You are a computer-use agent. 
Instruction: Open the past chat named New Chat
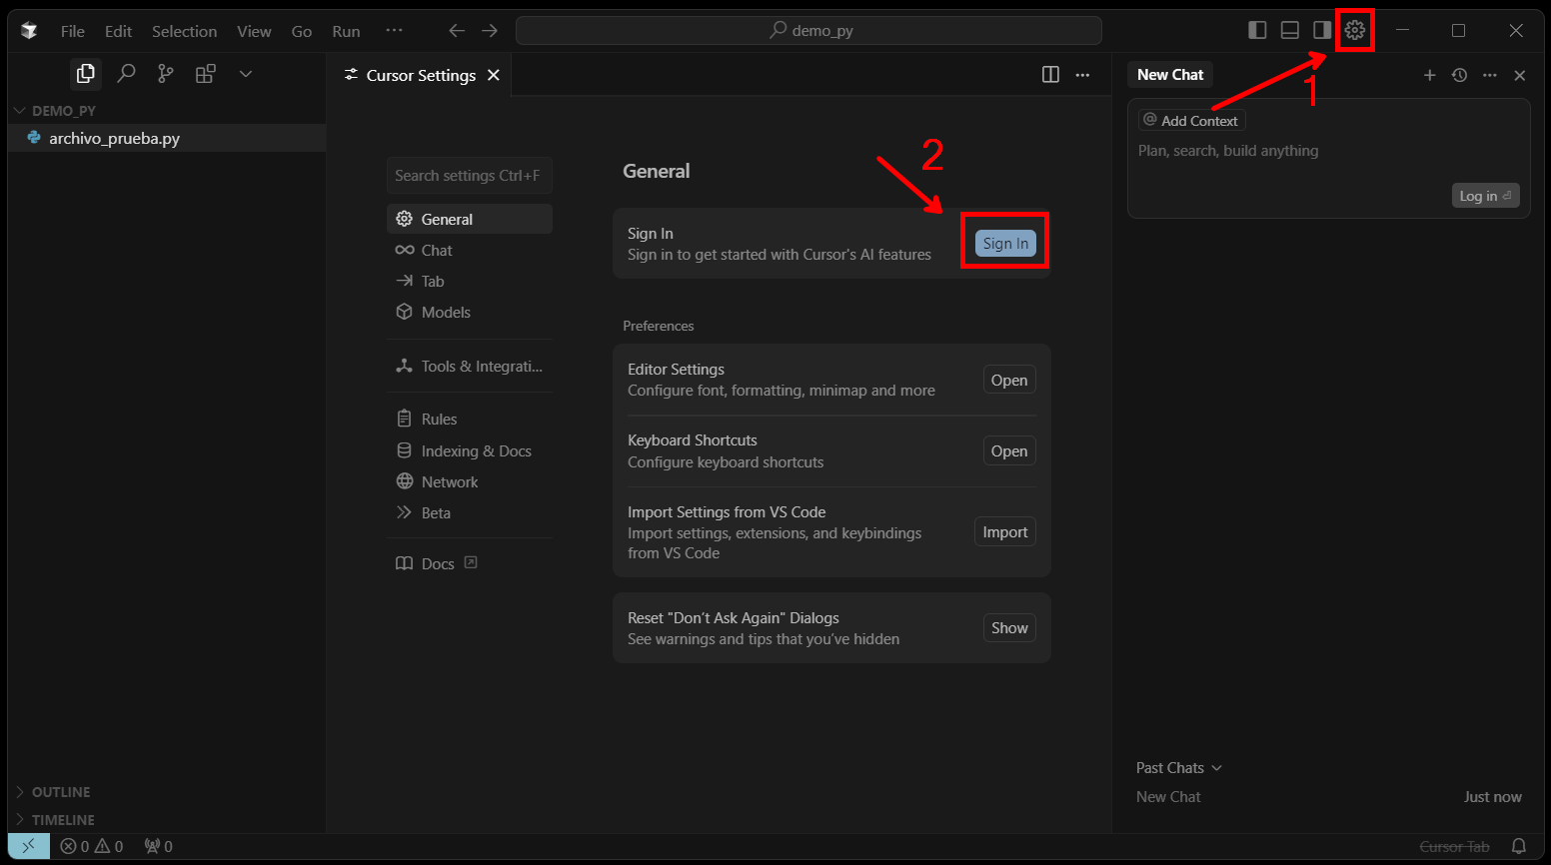1329,796
